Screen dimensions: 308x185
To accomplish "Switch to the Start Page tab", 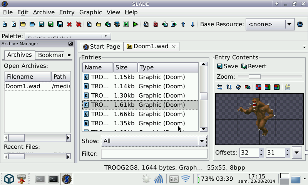I will pos(102,47).
